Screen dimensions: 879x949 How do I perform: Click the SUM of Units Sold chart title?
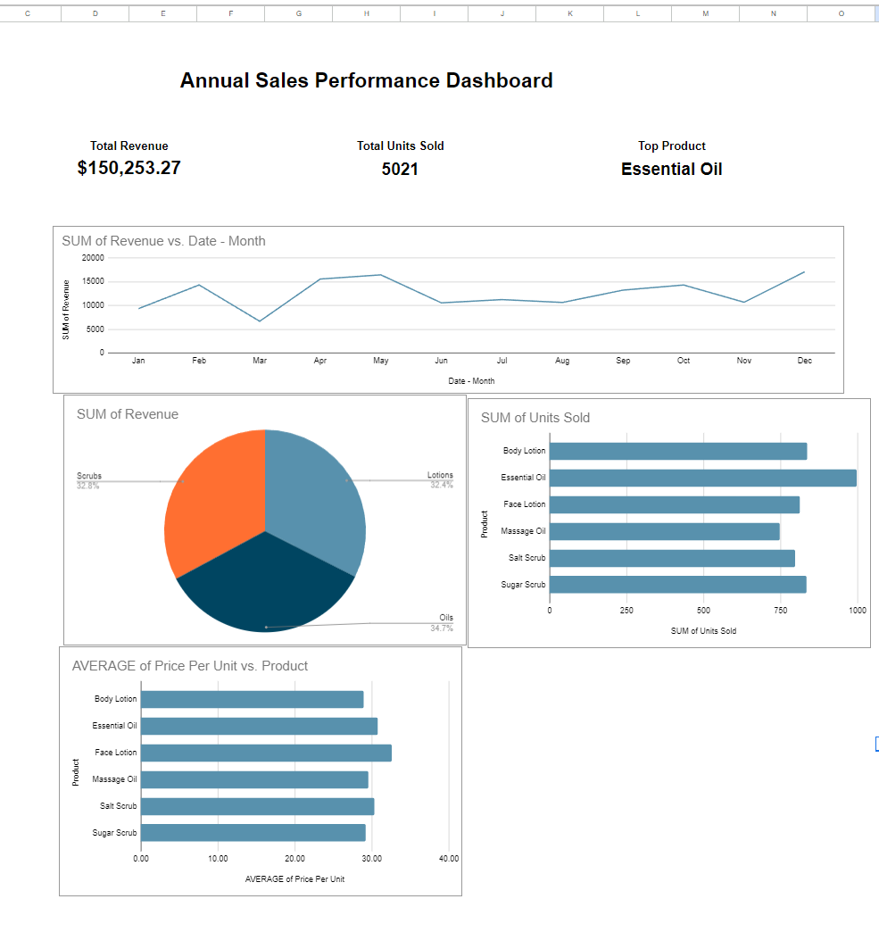tap(535, 418)
